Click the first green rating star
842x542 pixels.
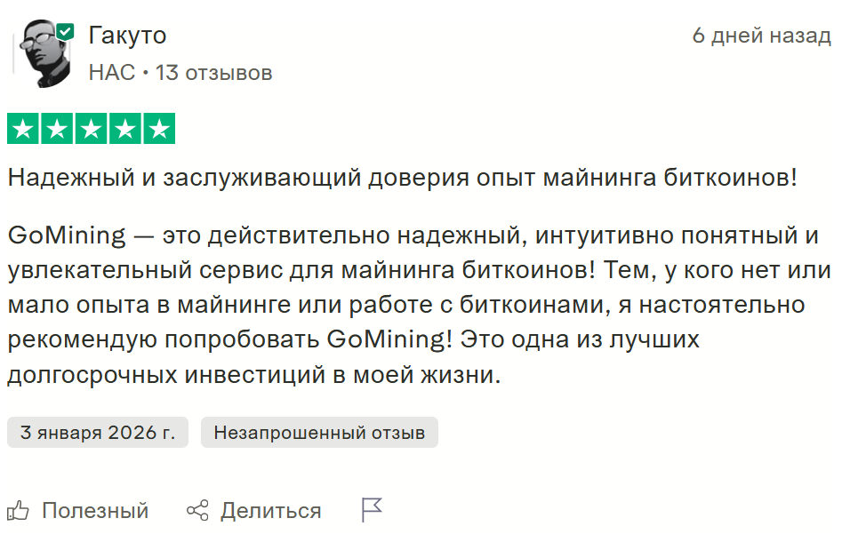(23, 130)
